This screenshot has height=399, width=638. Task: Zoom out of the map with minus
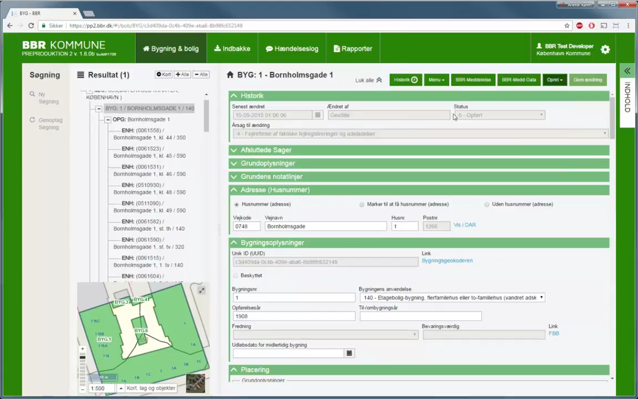pos(82,390)
